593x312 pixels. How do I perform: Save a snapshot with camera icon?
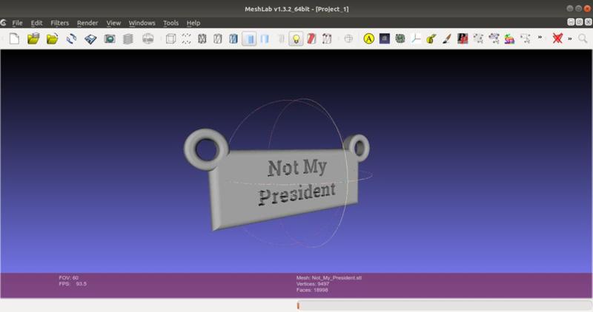110,38
